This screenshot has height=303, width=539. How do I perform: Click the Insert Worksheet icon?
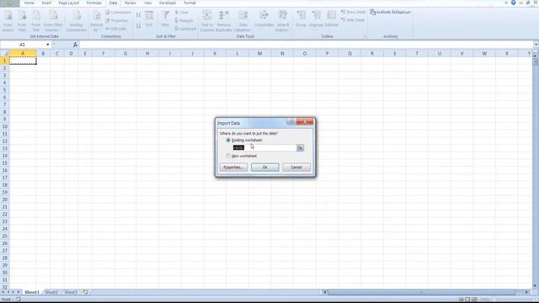pos(86,292)
